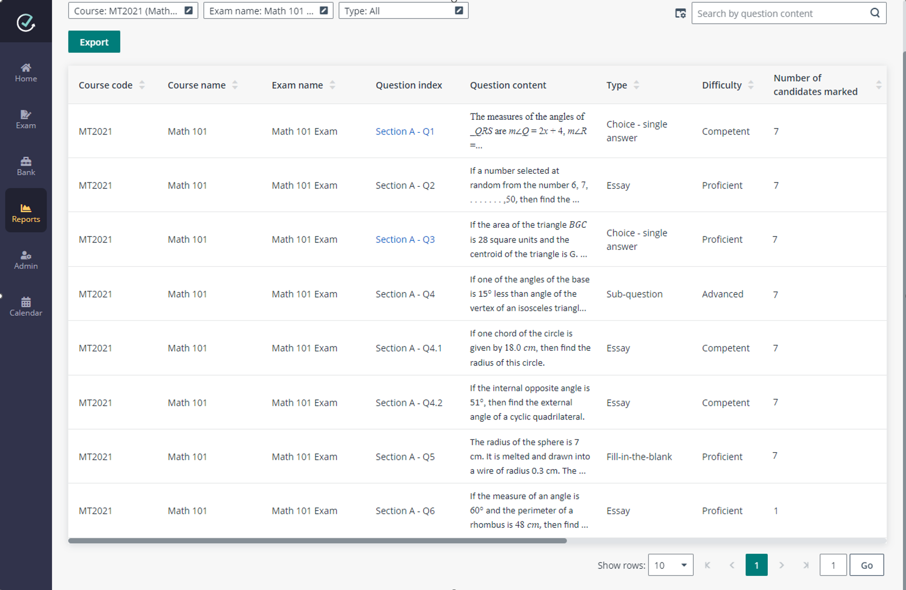Sort by Difficulty column
Screen dimensions: 906x590
(x=751, y=85)
